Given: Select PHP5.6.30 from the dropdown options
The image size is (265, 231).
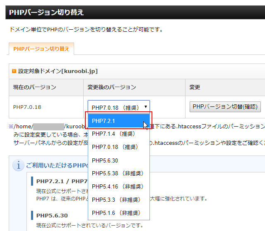Looking at the screenshot, I should (119, 160).
